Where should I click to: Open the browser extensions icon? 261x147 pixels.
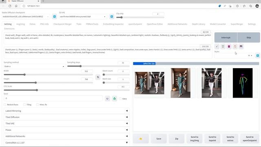(237, 6)
